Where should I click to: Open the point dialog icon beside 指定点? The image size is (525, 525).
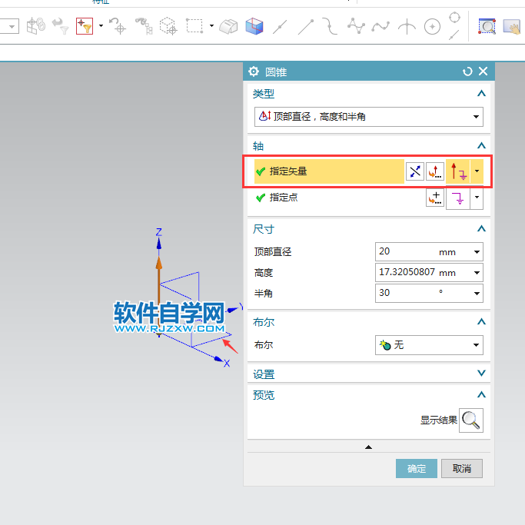click(x=435, y=198)
